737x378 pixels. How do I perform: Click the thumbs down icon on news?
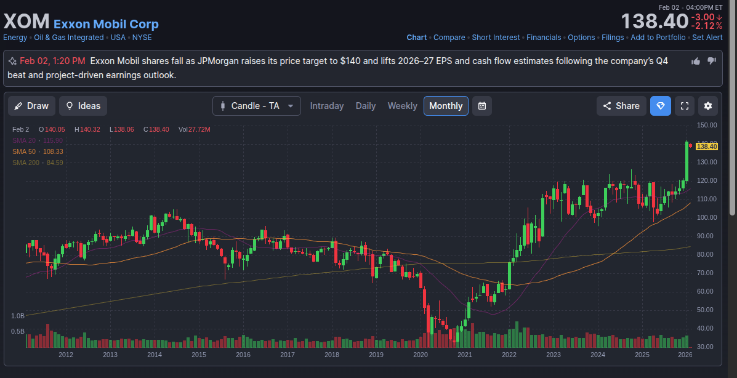[712, 61]
